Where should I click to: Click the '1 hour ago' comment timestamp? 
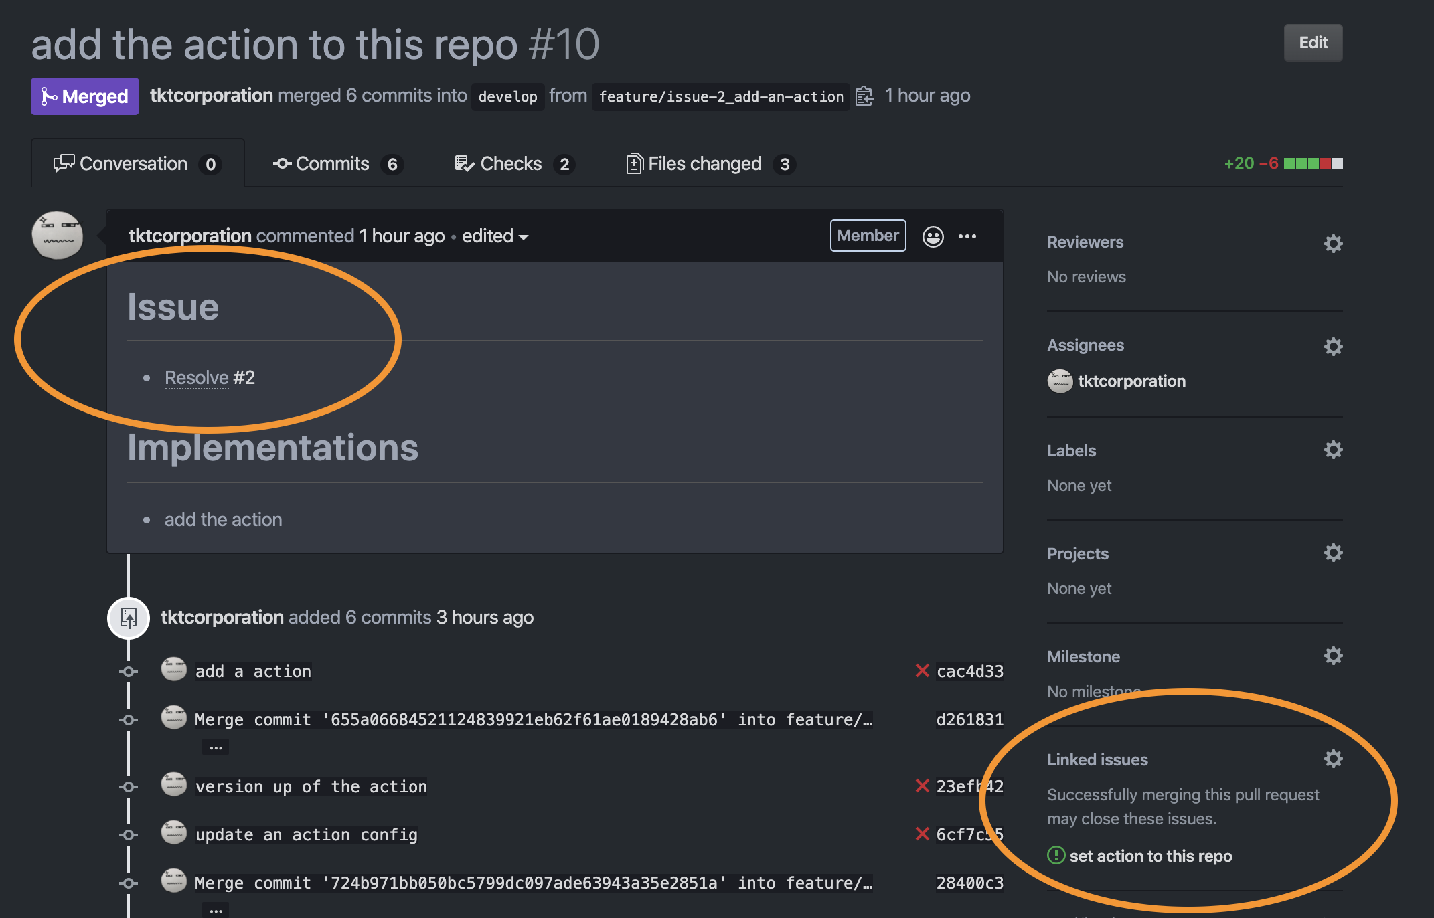coord(402,236)
